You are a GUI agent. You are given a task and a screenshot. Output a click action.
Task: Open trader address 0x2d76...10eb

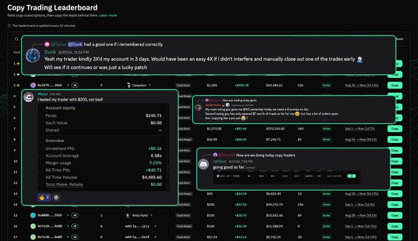pyautogui.click(x=50, y=85)
